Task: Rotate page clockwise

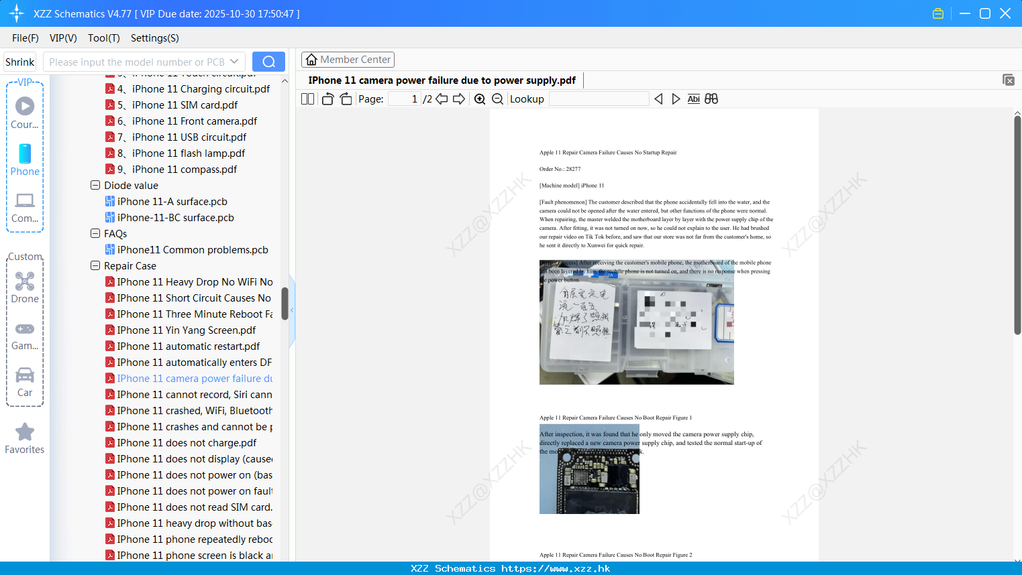Action: tap(346, 99)
